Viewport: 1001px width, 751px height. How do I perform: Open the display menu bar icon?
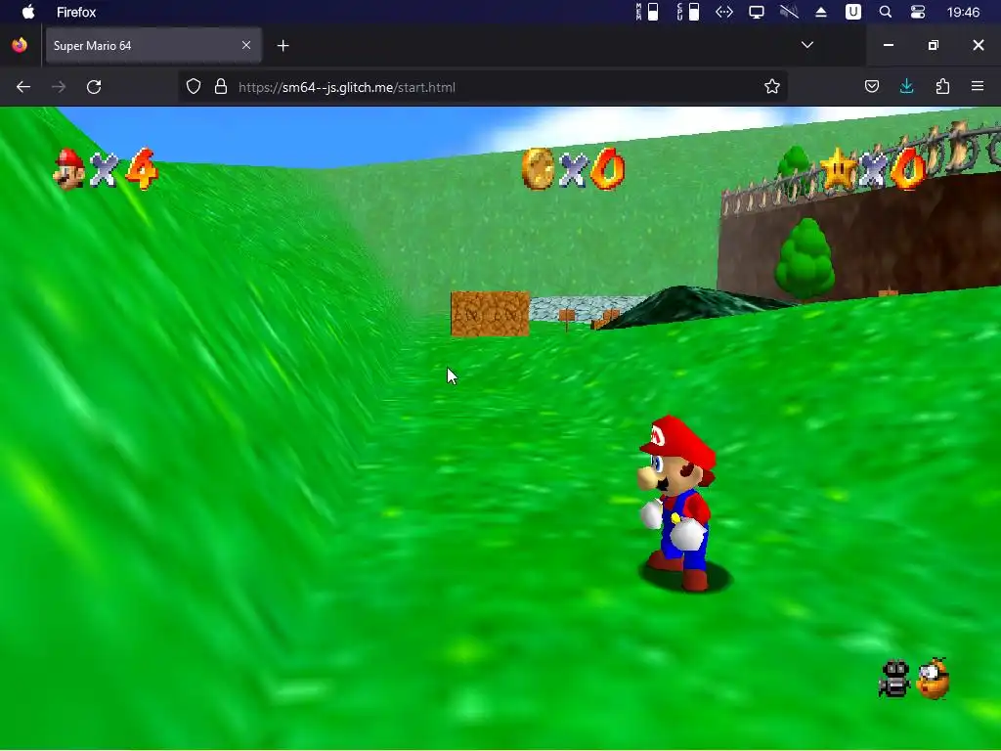pos(757,12)
